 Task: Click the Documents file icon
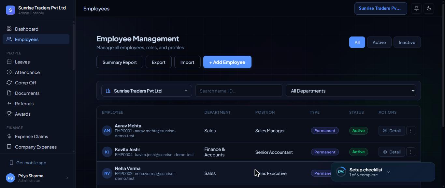click(9, 93)
